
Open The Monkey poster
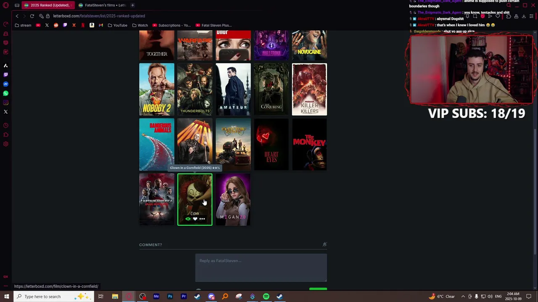pyautogui.click(x=310, y=144)
